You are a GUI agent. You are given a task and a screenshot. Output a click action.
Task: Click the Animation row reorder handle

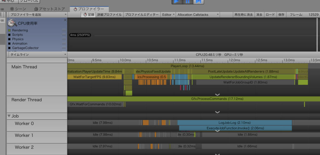(64, 44)
